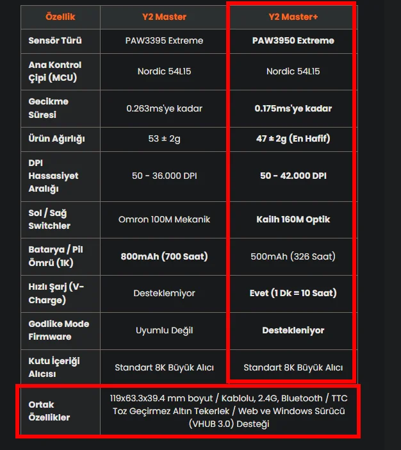
Task: Click the 800mAh (700 Saat) battery cell
Action: pyautogui.click(x=164, y=256)
